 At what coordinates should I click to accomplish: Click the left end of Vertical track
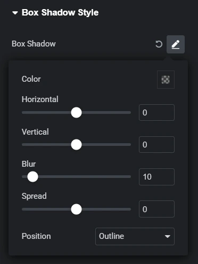[x=23, y=145]
